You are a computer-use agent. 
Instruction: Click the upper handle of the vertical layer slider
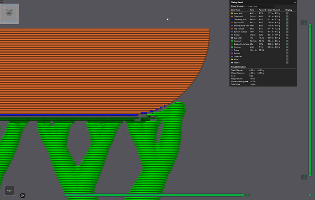(310, 25)
